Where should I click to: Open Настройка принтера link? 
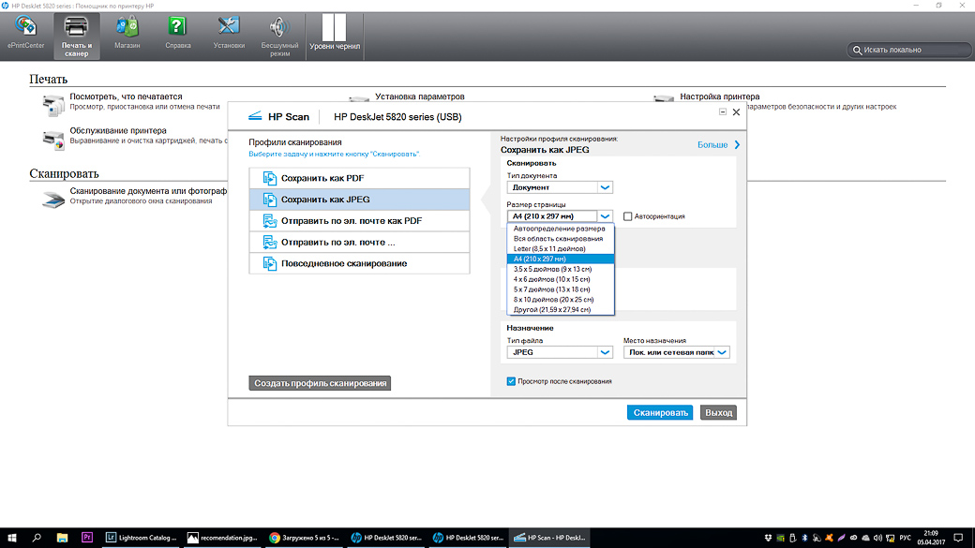pos(719,96)
